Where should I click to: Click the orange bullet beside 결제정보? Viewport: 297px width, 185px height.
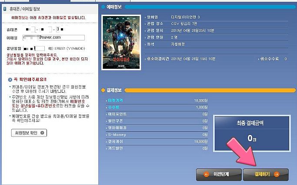tap(103, 91)
